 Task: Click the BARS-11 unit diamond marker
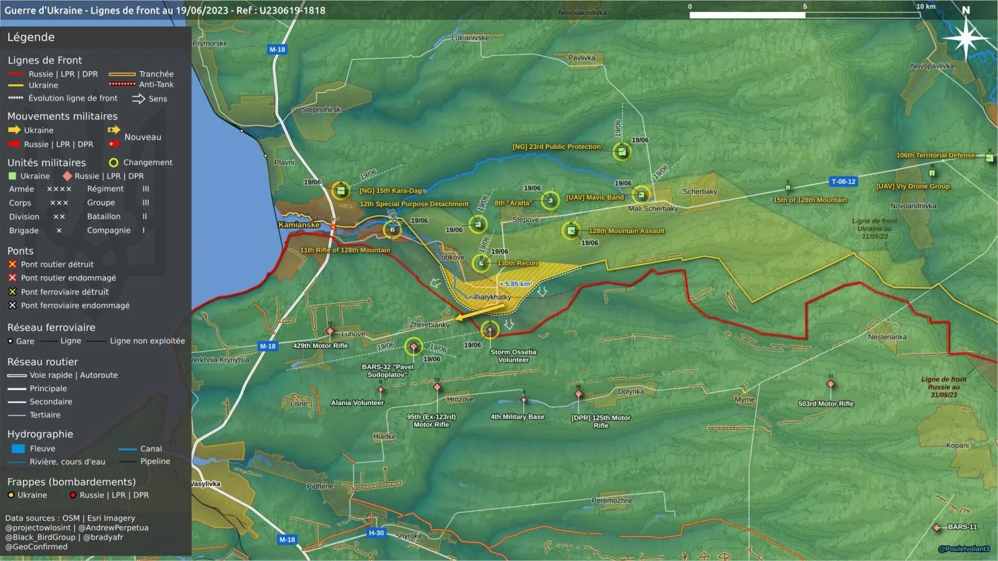(937, 527)
